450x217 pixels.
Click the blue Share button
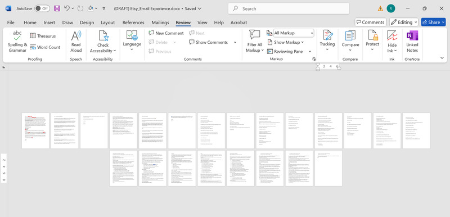point(433,22)
